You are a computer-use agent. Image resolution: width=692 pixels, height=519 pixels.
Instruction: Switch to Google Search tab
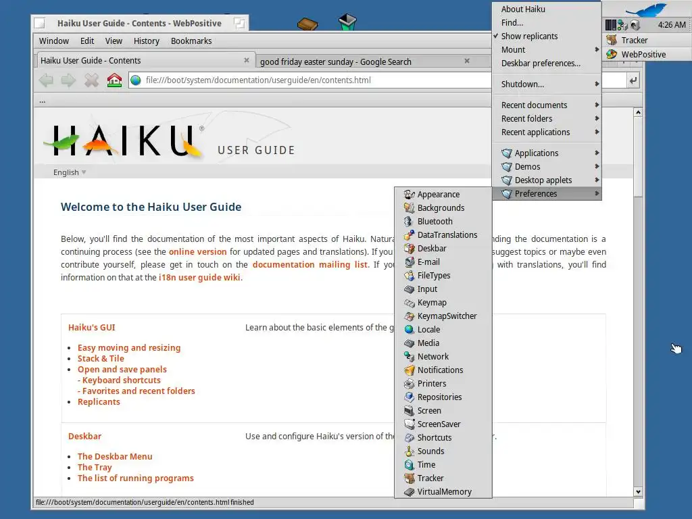[366, 61]
